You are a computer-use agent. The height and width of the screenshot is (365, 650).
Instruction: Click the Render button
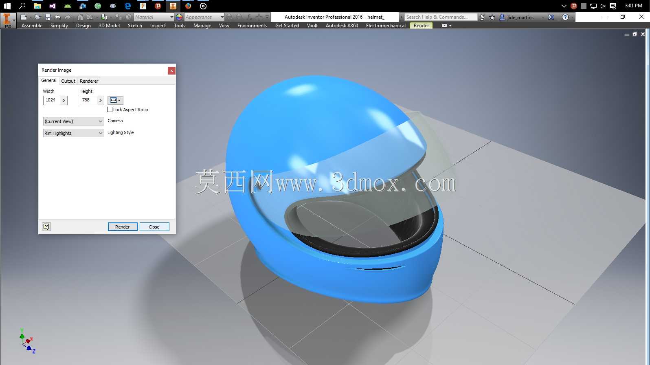(x=122, y=227)
